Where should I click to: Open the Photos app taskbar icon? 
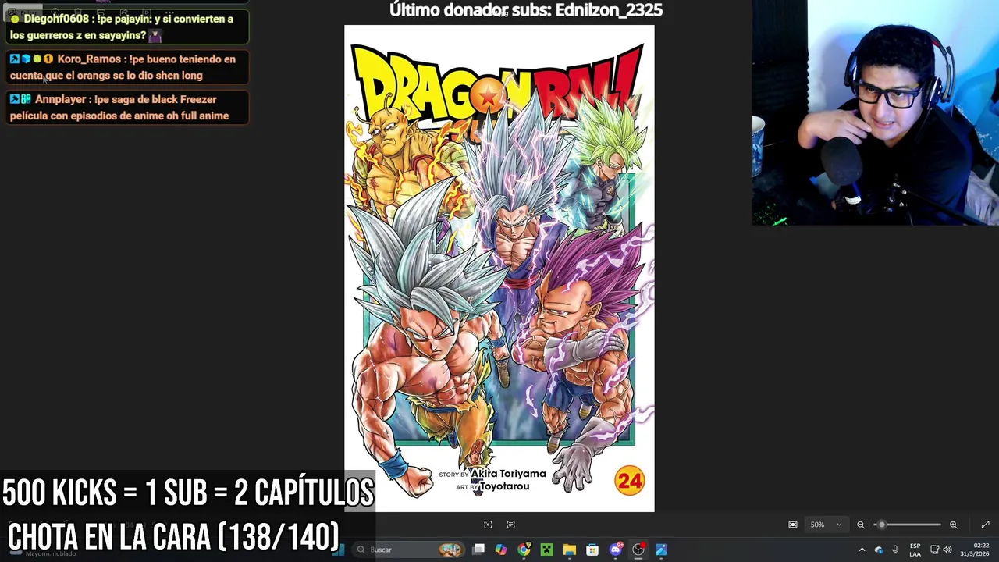point(661,550)
